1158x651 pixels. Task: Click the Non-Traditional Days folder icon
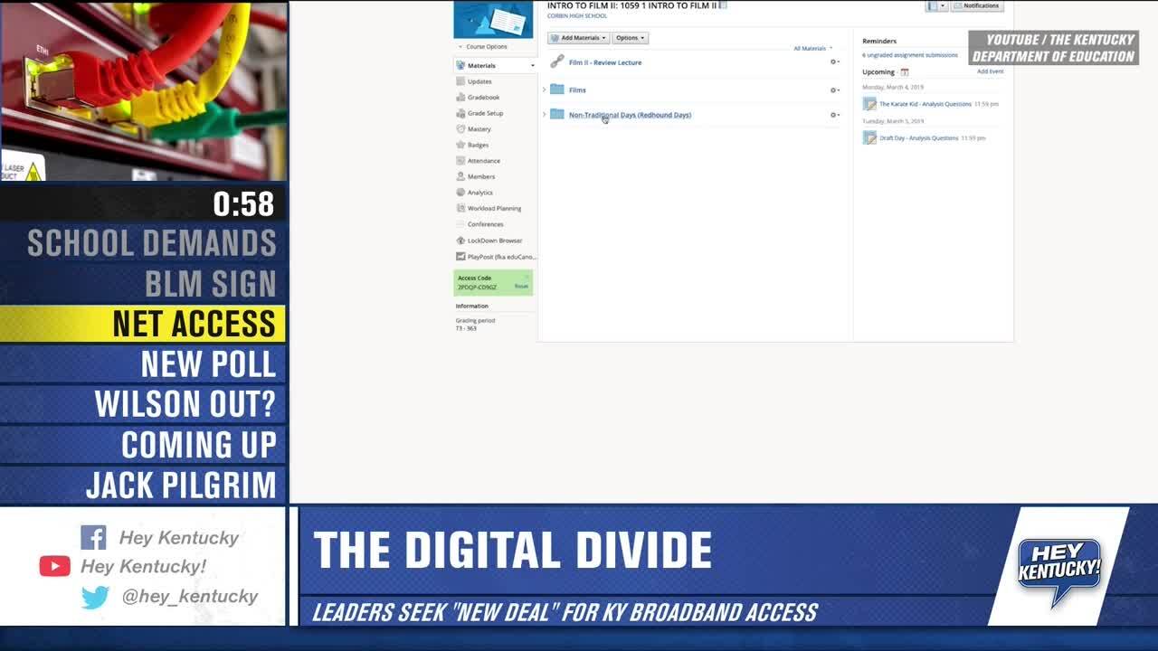click(557, 115)
